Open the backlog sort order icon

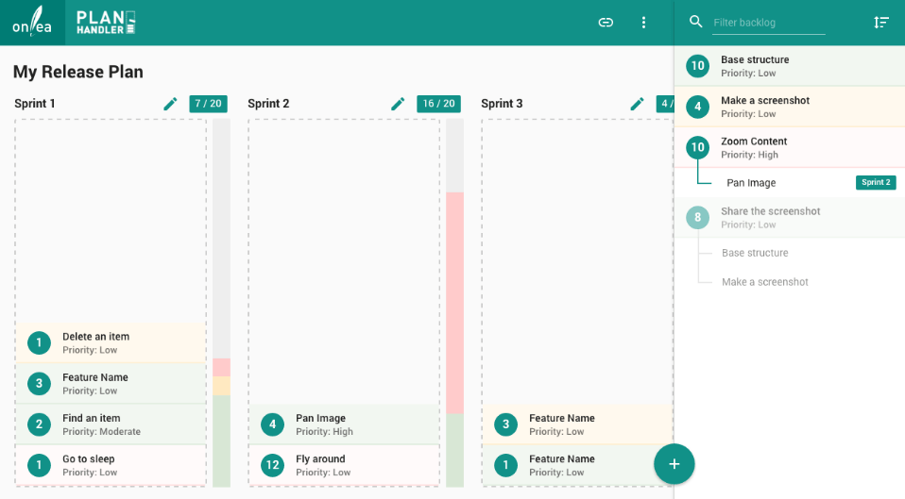pyautogui.click(x=880, y=23)
